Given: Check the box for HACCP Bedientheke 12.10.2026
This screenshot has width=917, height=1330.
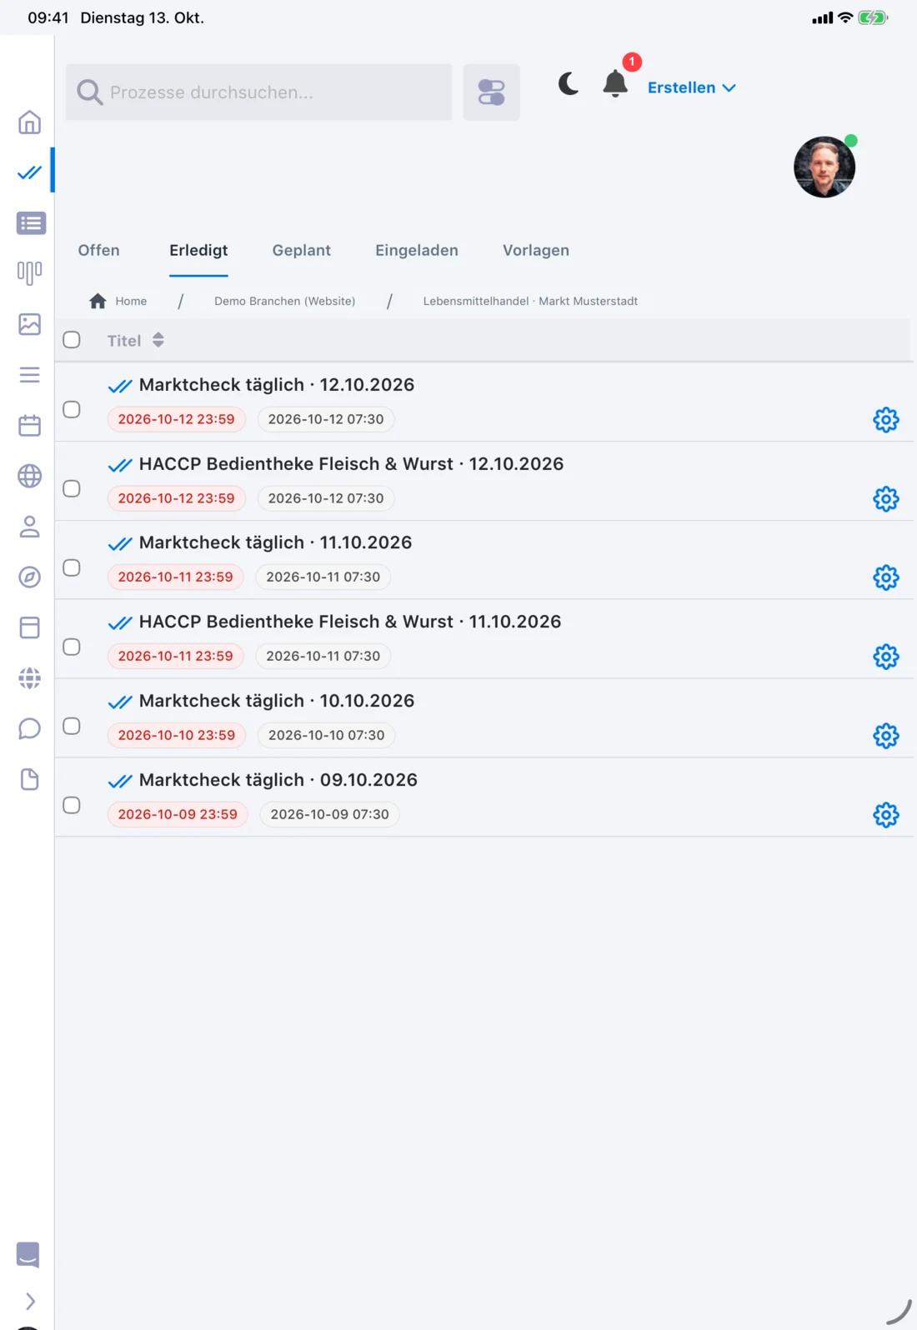Looking at the screenshot, I should [x=72, y=488].
